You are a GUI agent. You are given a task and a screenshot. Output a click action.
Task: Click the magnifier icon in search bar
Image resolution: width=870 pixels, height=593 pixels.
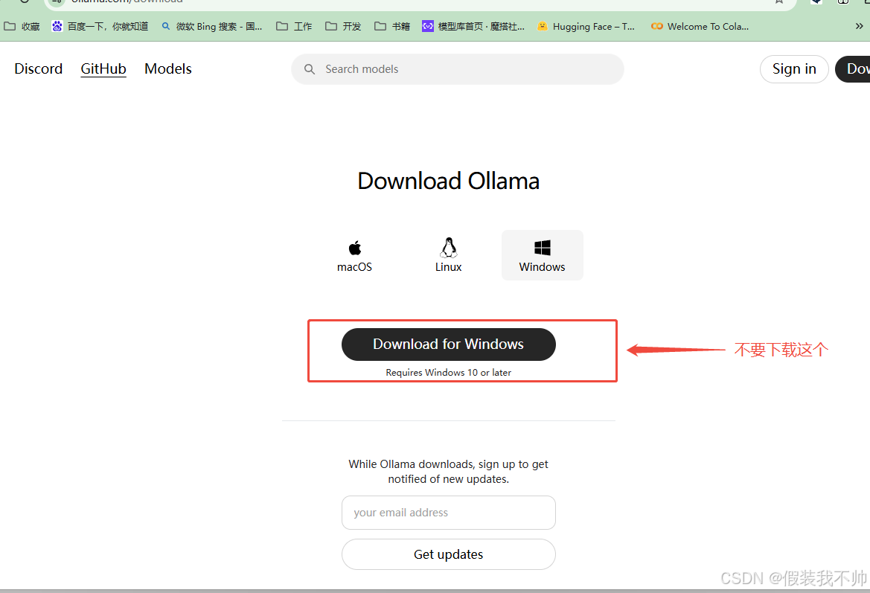click(x=310, y=69)
